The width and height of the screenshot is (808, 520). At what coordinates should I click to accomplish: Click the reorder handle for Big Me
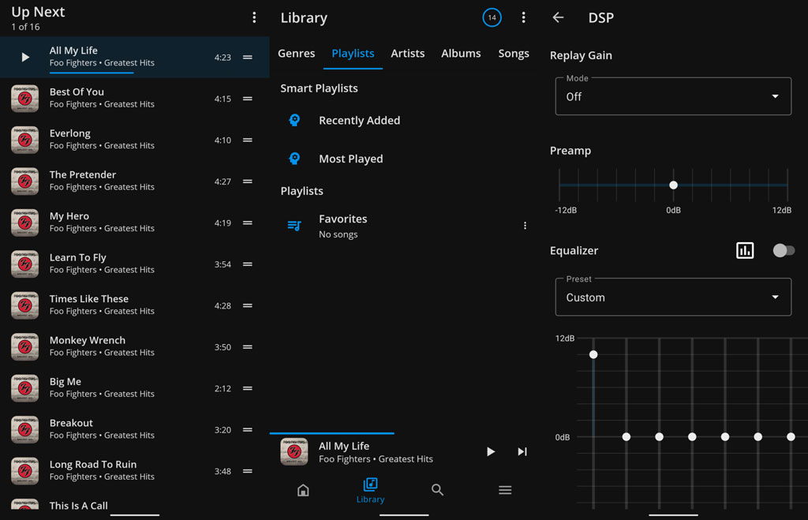coord(248,388)
